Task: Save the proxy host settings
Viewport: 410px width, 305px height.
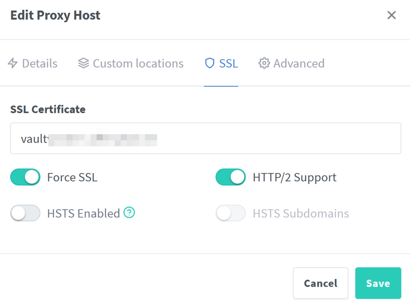Action: coord(378,283)
